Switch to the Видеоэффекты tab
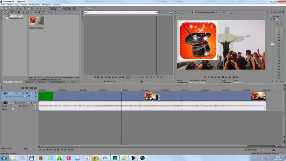The image size is (286, 161). [x=58, y=82]
